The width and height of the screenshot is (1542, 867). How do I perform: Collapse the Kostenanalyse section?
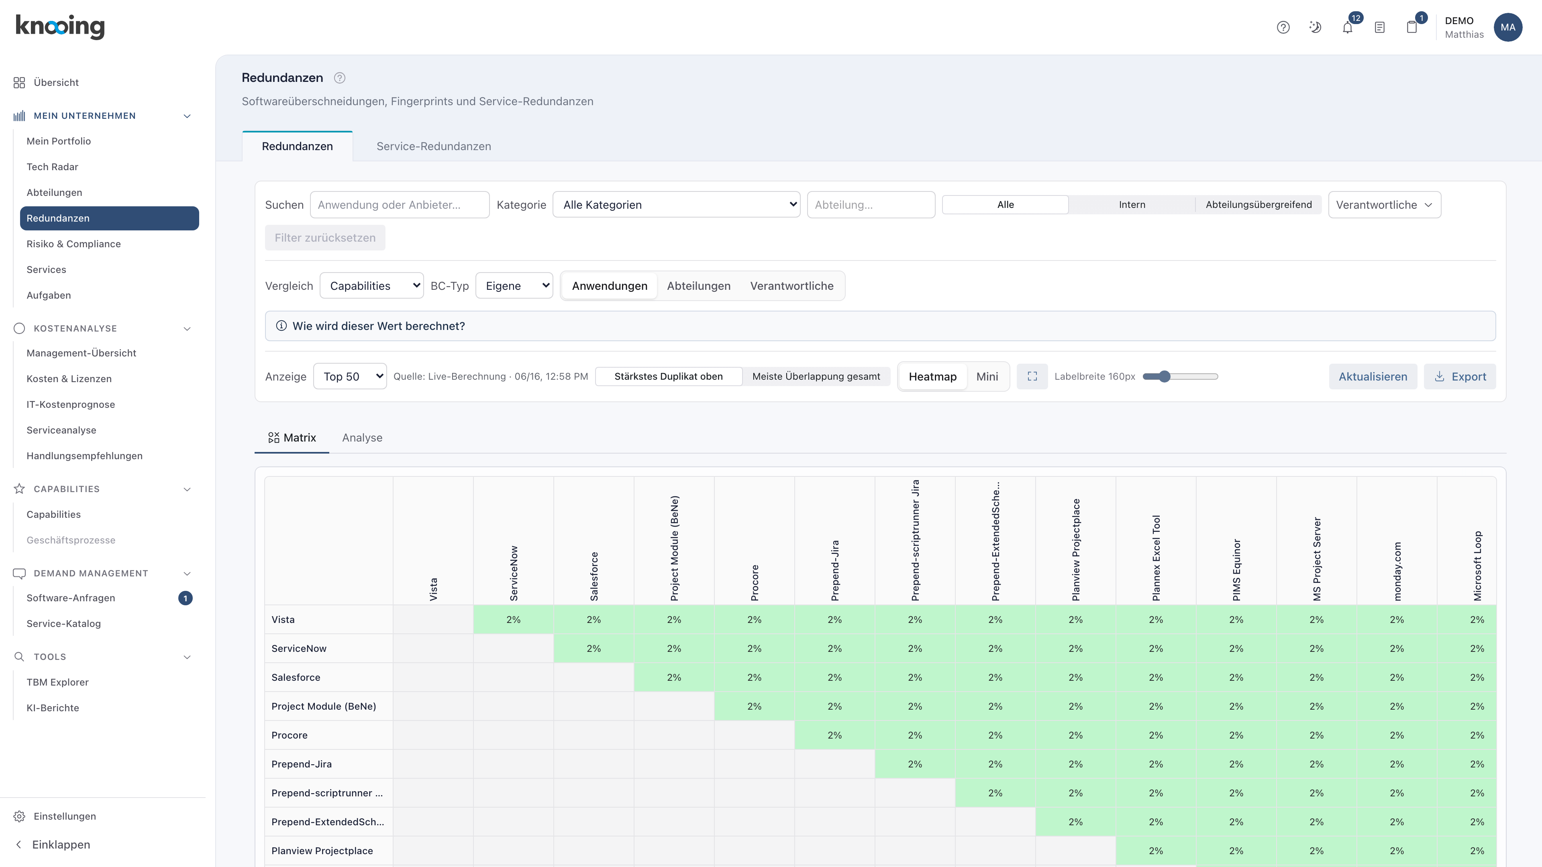point(187,328)
